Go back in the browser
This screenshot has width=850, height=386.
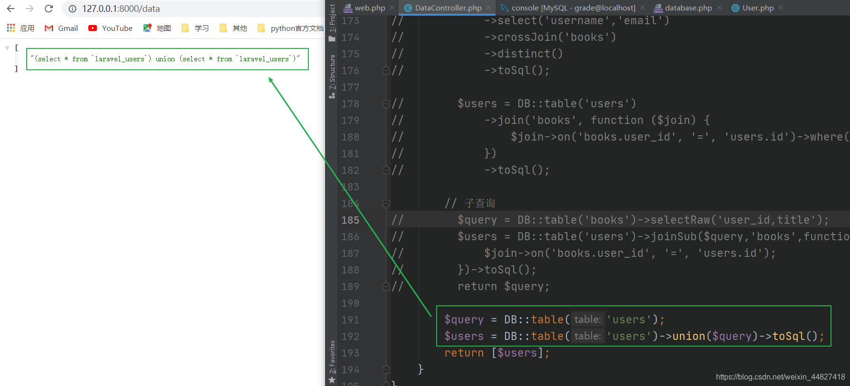(10, 9)
